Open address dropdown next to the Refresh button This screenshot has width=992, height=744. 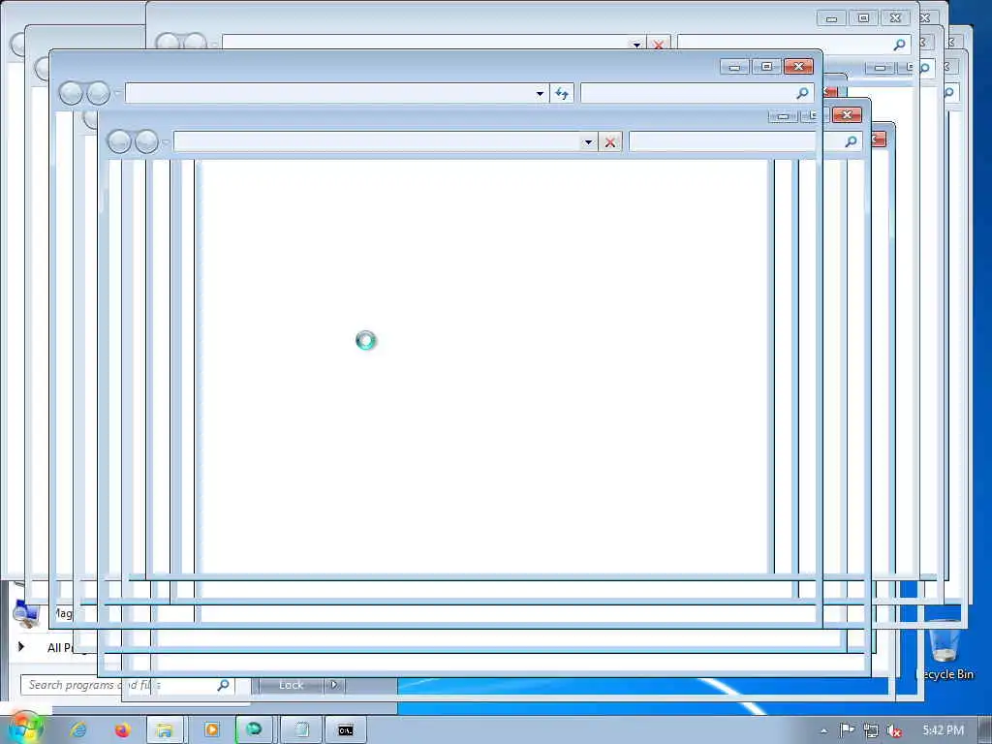tap(540, 94)
